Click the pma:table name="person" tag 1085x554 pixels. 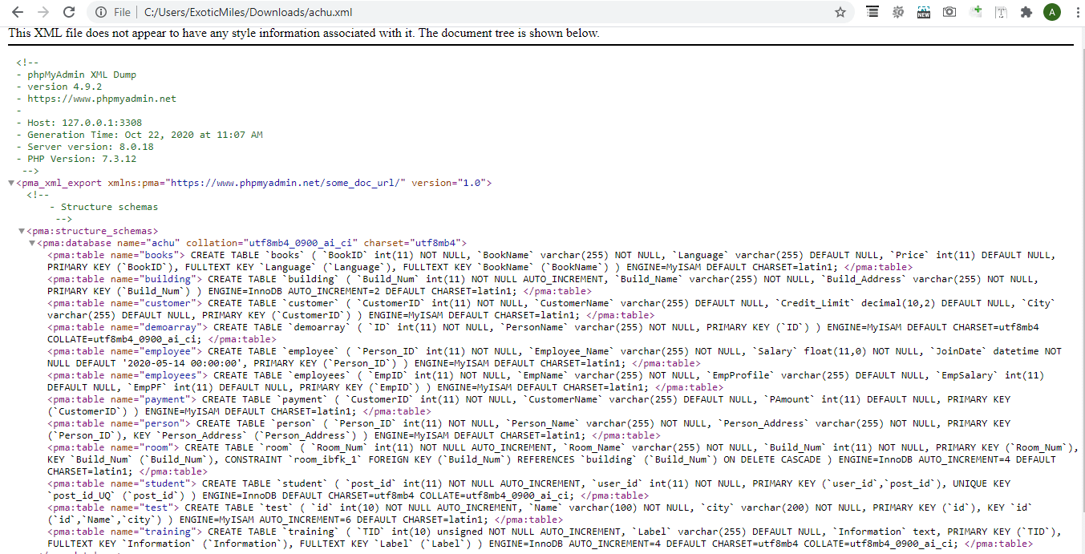(x=120, y=423)
